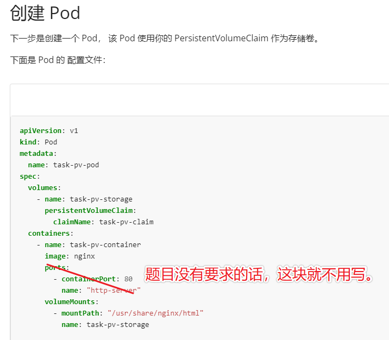This screenshot has width=389, height=340.
Task: Click the containerPort value 80
Action: (x=128, y=279)
